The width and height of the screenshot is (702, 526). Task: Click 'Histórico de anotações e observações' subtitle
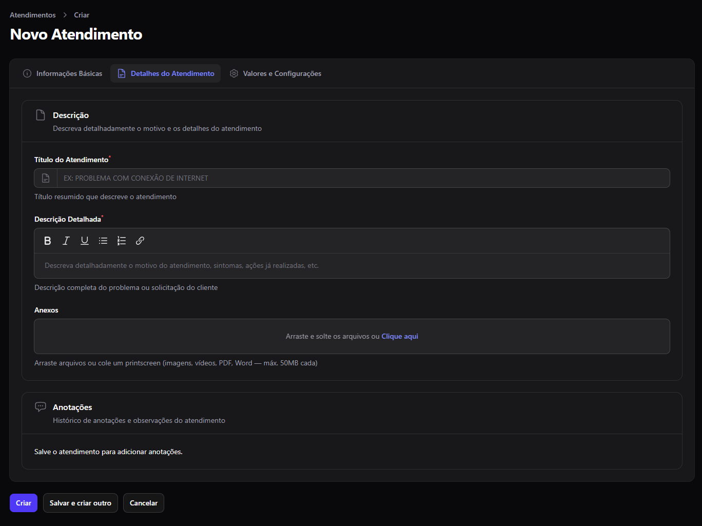(139, 420)
